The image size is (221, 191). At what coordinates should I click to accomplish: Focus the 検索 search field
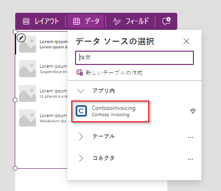point(135,58)
